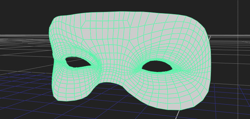Click the gray horizon grid lines on the left
This screenshot has height=119, width=250.
(x=24, y=40)
